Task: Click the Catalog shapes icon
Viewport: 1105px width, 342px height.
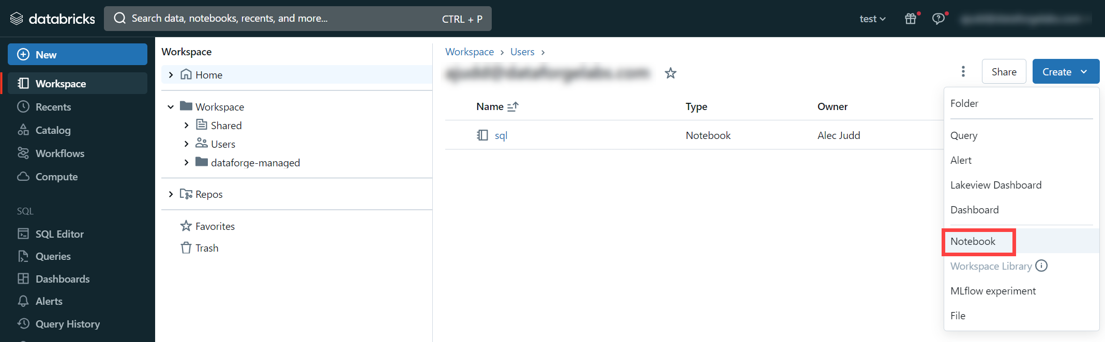Action: 23,130
